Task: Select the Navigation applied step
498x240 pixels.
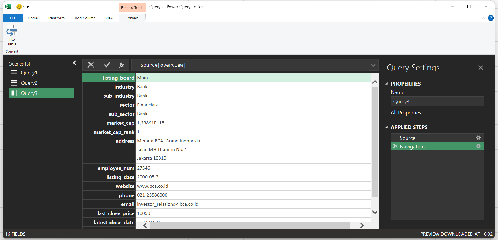Action: pos(437,146)
